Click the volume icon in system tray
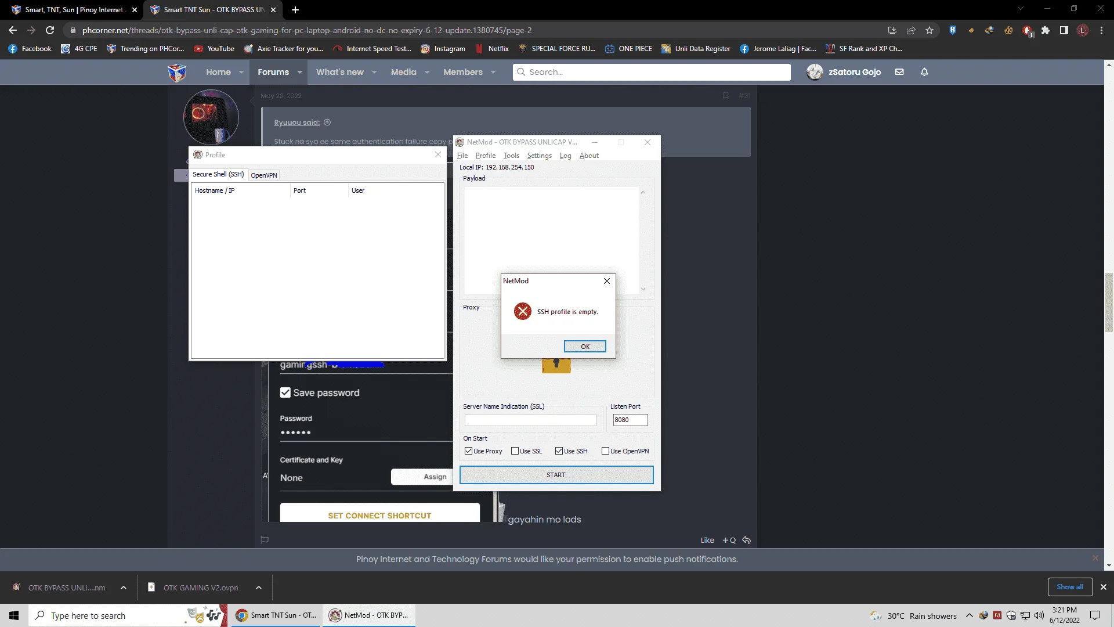This screenshot has width=1114, height=627. [1039, 615]
